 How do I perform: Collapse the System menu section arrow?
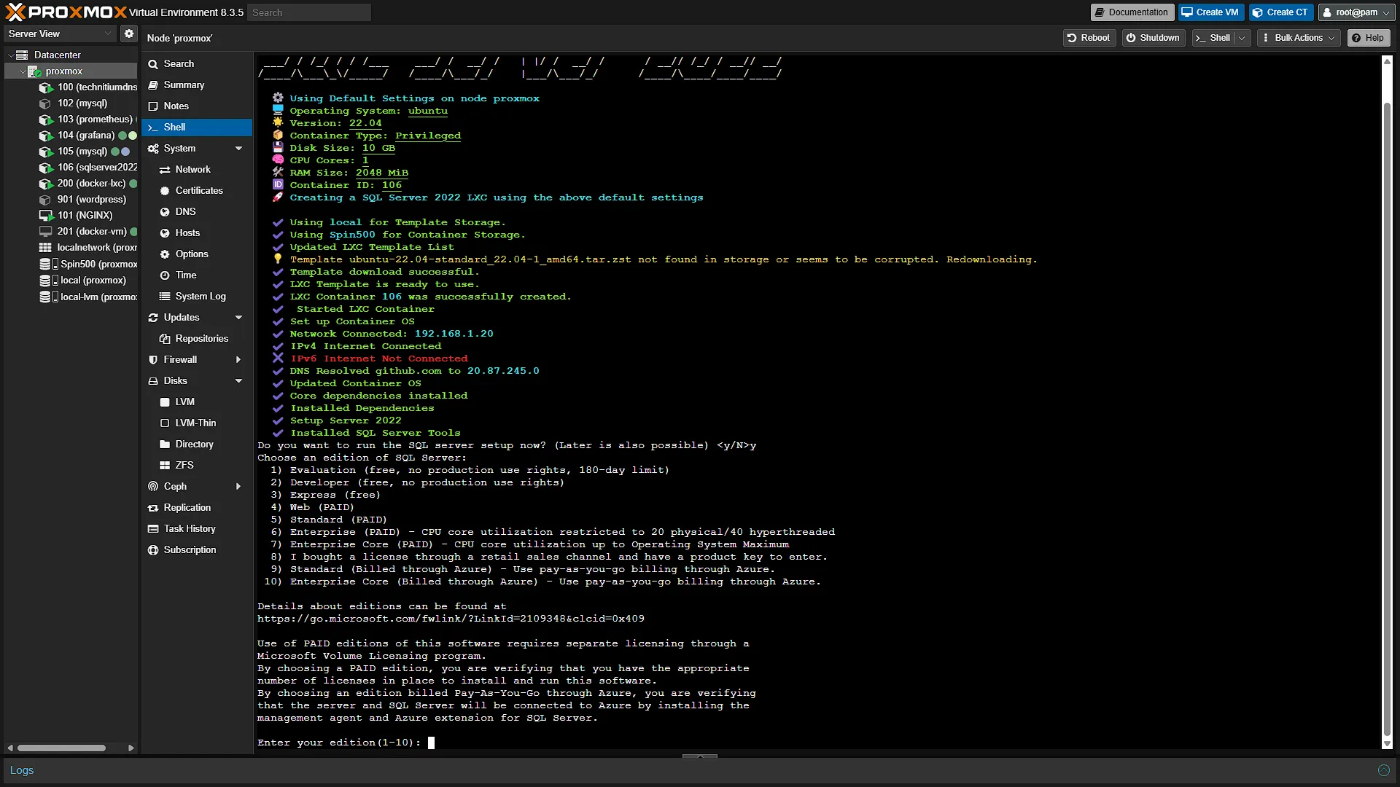[238, 149]
